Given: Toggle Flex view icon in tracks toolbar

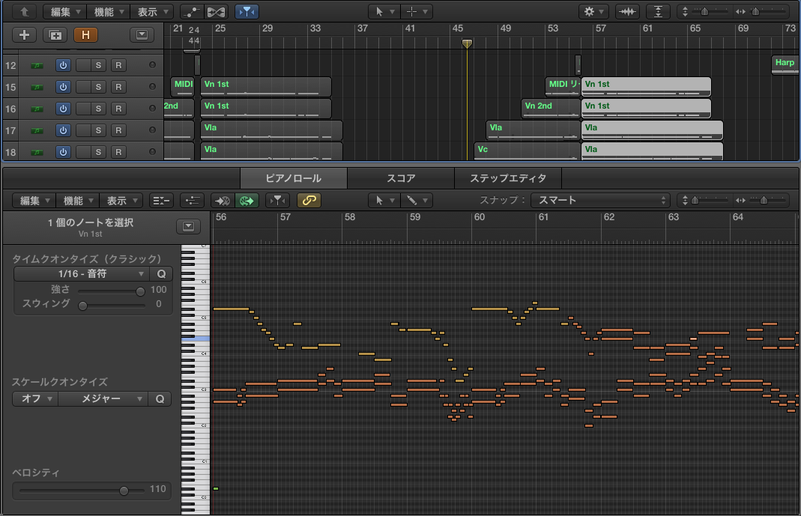Looking at the screenshot, I should click(216, 11).
